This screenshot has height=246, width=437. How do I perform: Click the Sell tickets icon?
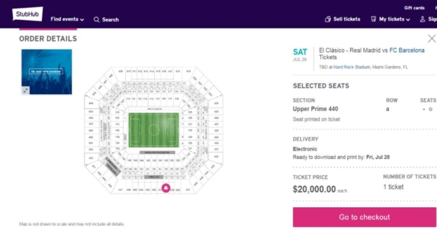click(x=328, y=19)
